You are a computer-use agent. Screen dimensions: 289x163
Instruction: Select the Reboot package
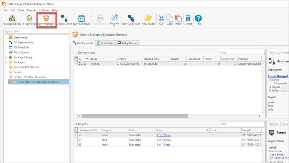point(18,72)
